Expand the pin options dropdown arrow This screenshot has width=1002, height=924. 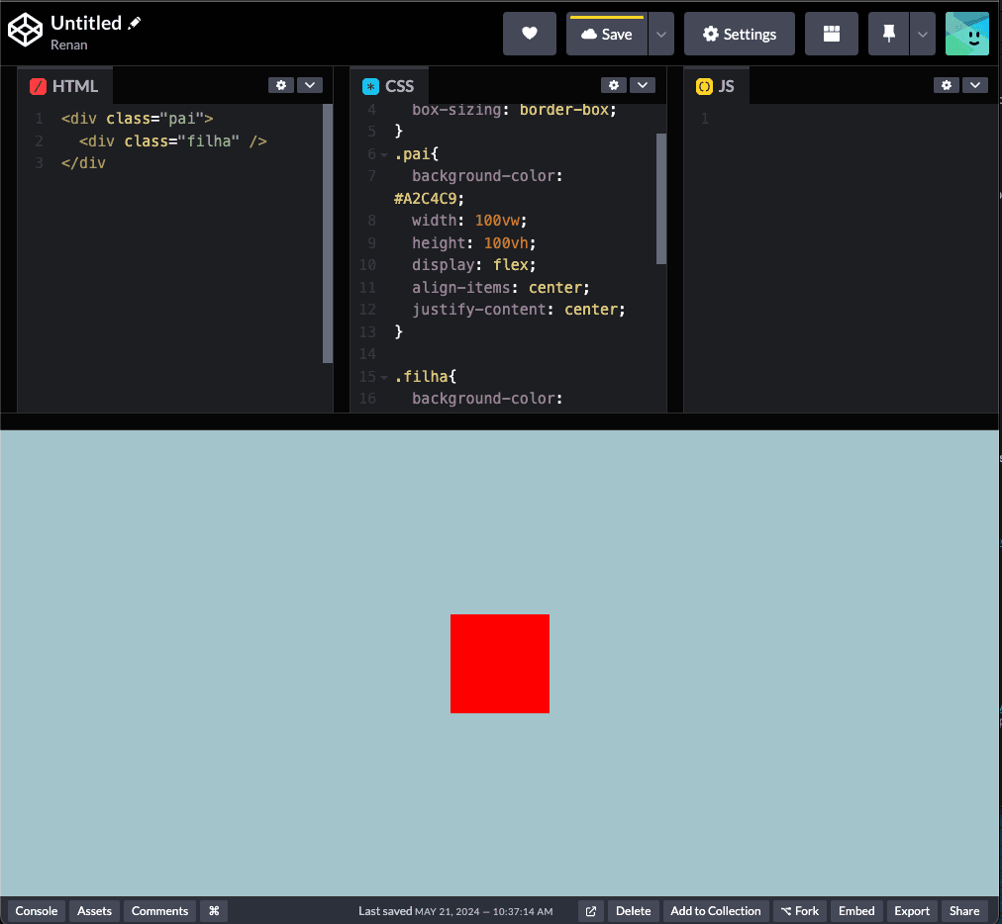coord(923,34)
